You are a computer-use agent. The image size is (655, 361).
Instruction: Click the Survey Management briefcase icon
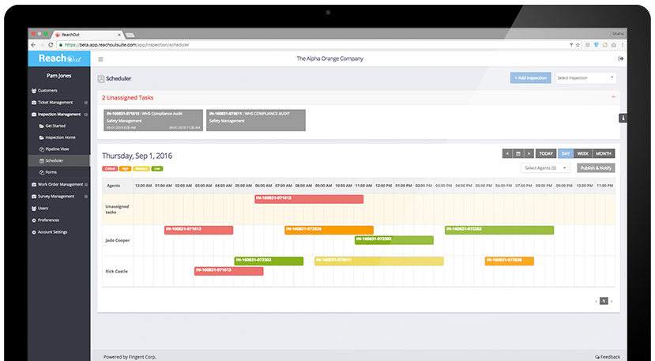34,197
